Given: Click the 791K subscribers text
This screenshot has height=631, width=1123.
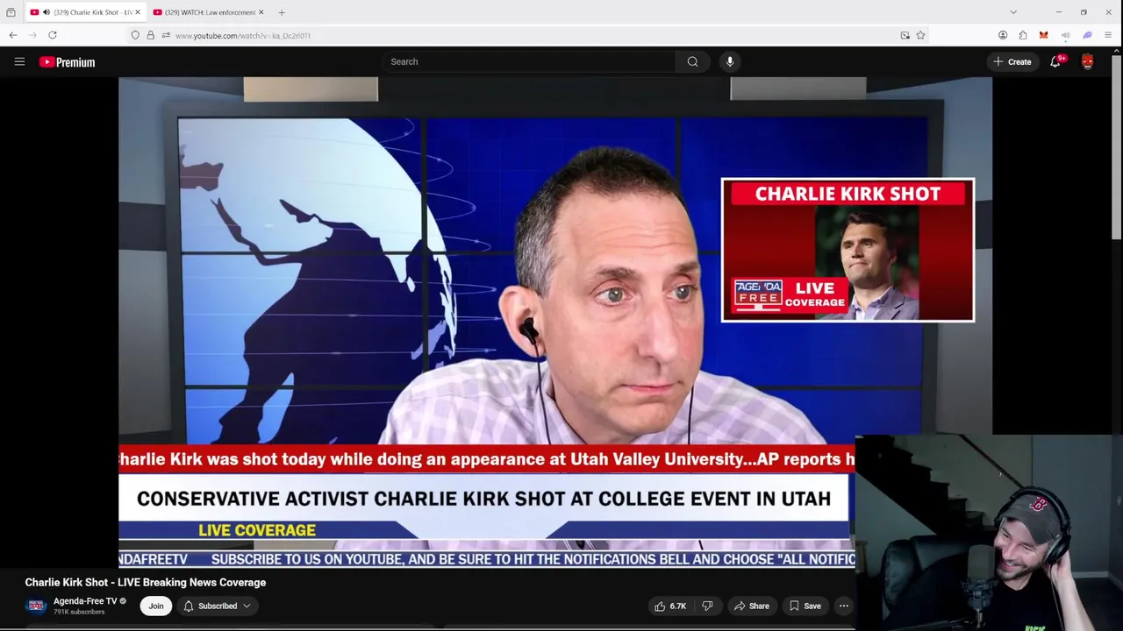Looking at the screenshot, I should (x=79, y=612).
